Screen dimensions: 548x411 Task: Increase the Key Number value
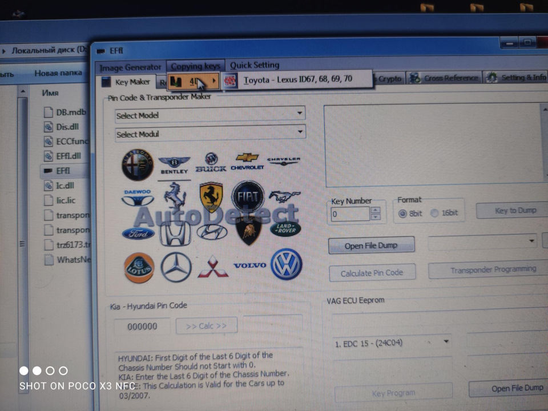coord(376,209)
